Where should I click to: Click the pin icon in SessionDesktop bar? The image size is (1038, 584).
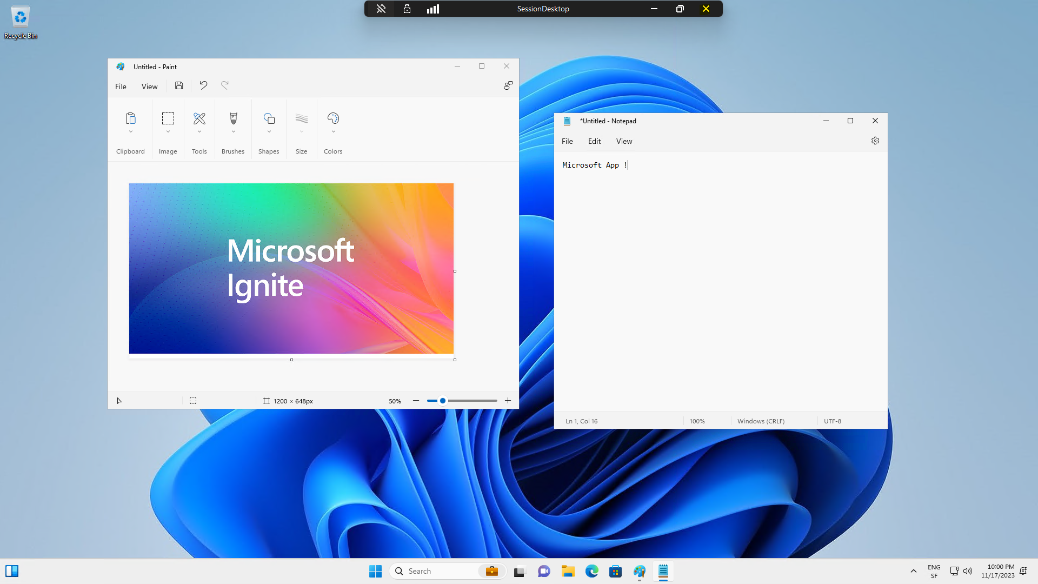(x=381, y=9)
